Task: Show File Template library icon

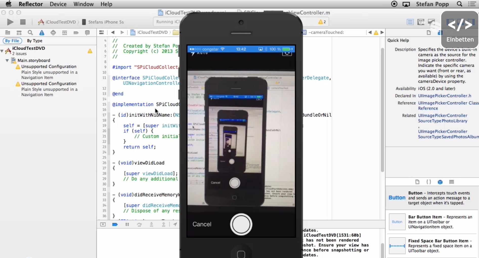Action: [417, 182]
